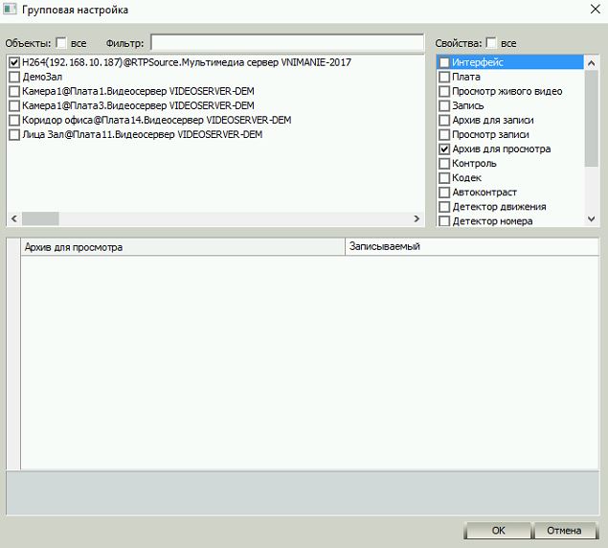This screenshot has height=548, width=608.
Task: Check the 'все' objects checkbox
Action: [x=61, y=43]
